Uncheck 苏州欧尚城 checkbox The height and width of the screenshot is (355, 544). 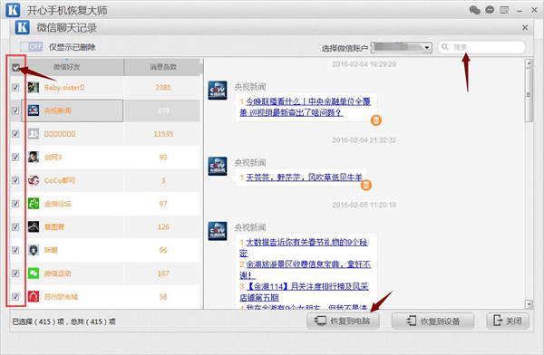click(15, 296)
